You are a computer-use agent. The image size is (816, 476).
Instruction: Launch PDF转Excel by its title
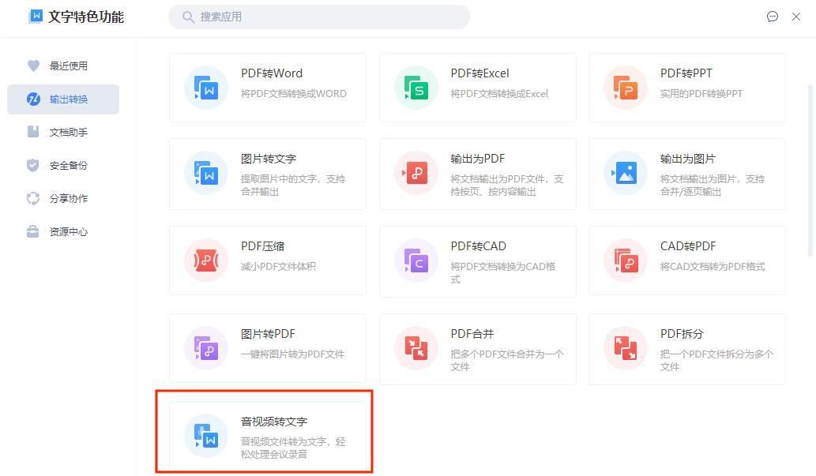click(479, 73)
